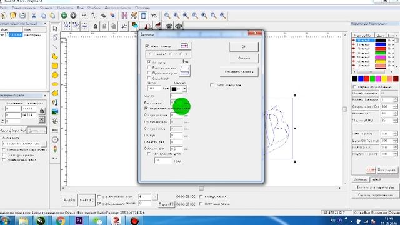Select the Barcode tool in the left toolbar

click(55, 130)
